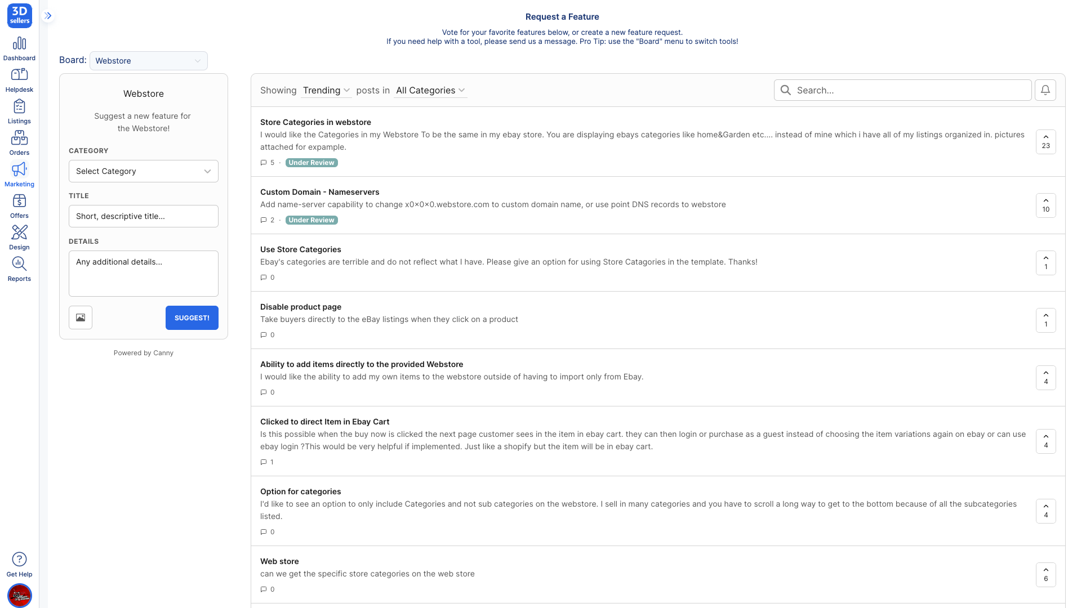Screen dimensions: 1077x608
Task: Click the Search posts field
Action: pos(901,90)
